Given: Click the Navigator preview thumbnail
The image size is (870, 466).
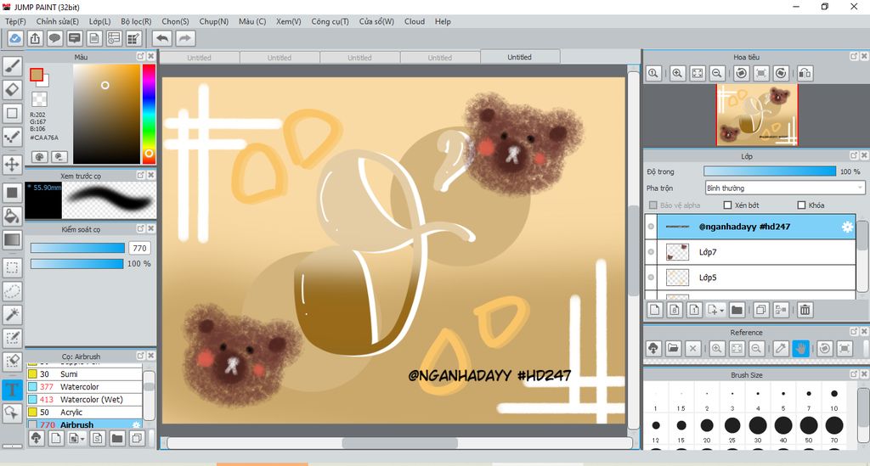Looking at the screenshot, I should point(757,115).
